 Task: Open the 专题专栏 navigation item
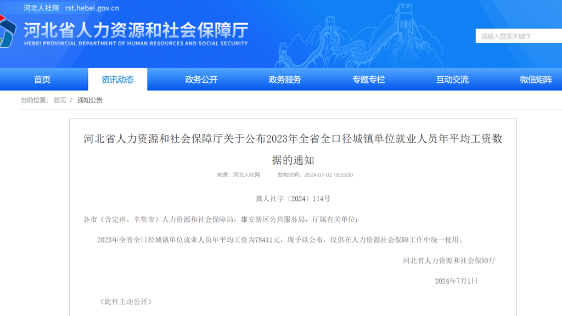[x=368, y=80]
